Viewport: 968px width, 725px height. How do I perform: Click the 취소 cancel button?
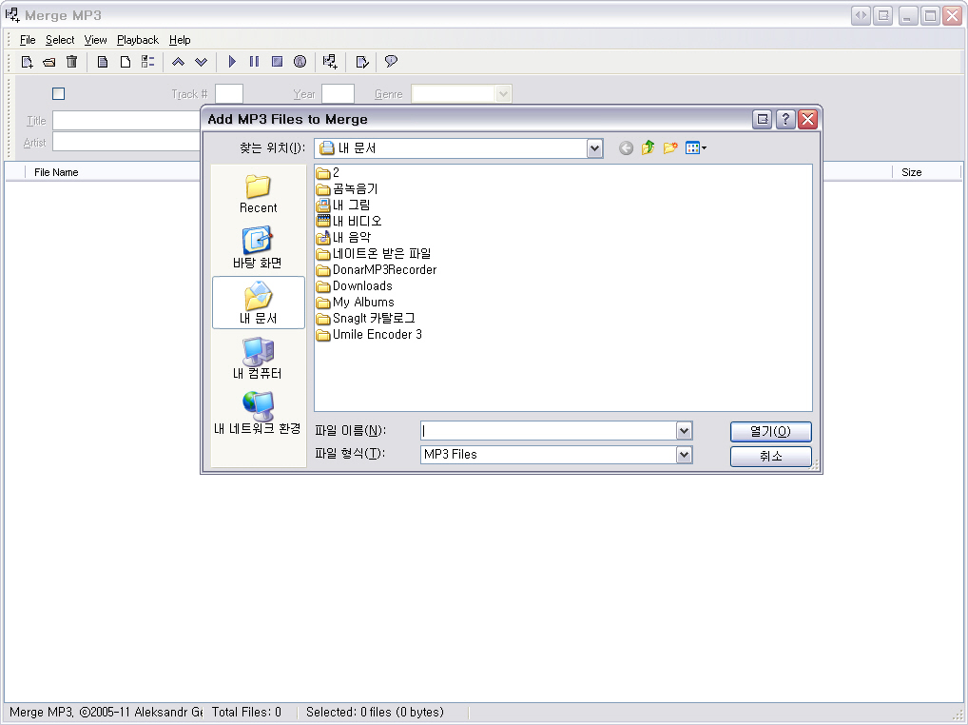771,457
